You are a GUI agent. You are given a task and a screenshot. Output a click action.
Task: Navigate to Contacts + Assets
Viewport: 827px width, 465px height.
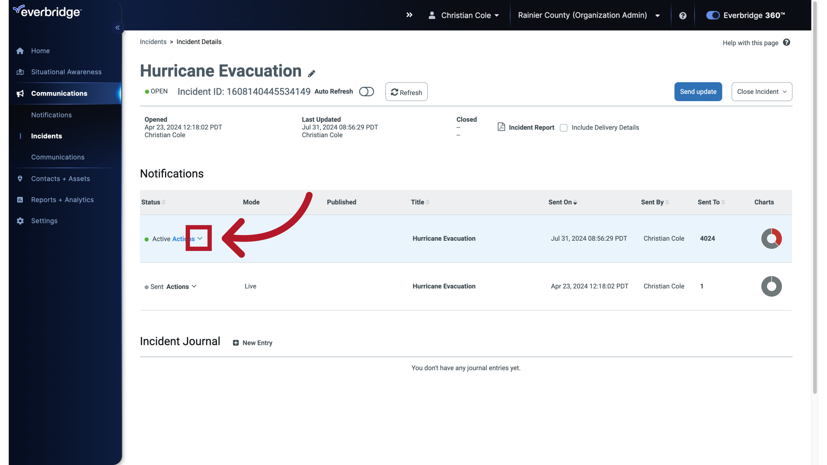click(60, 179)
